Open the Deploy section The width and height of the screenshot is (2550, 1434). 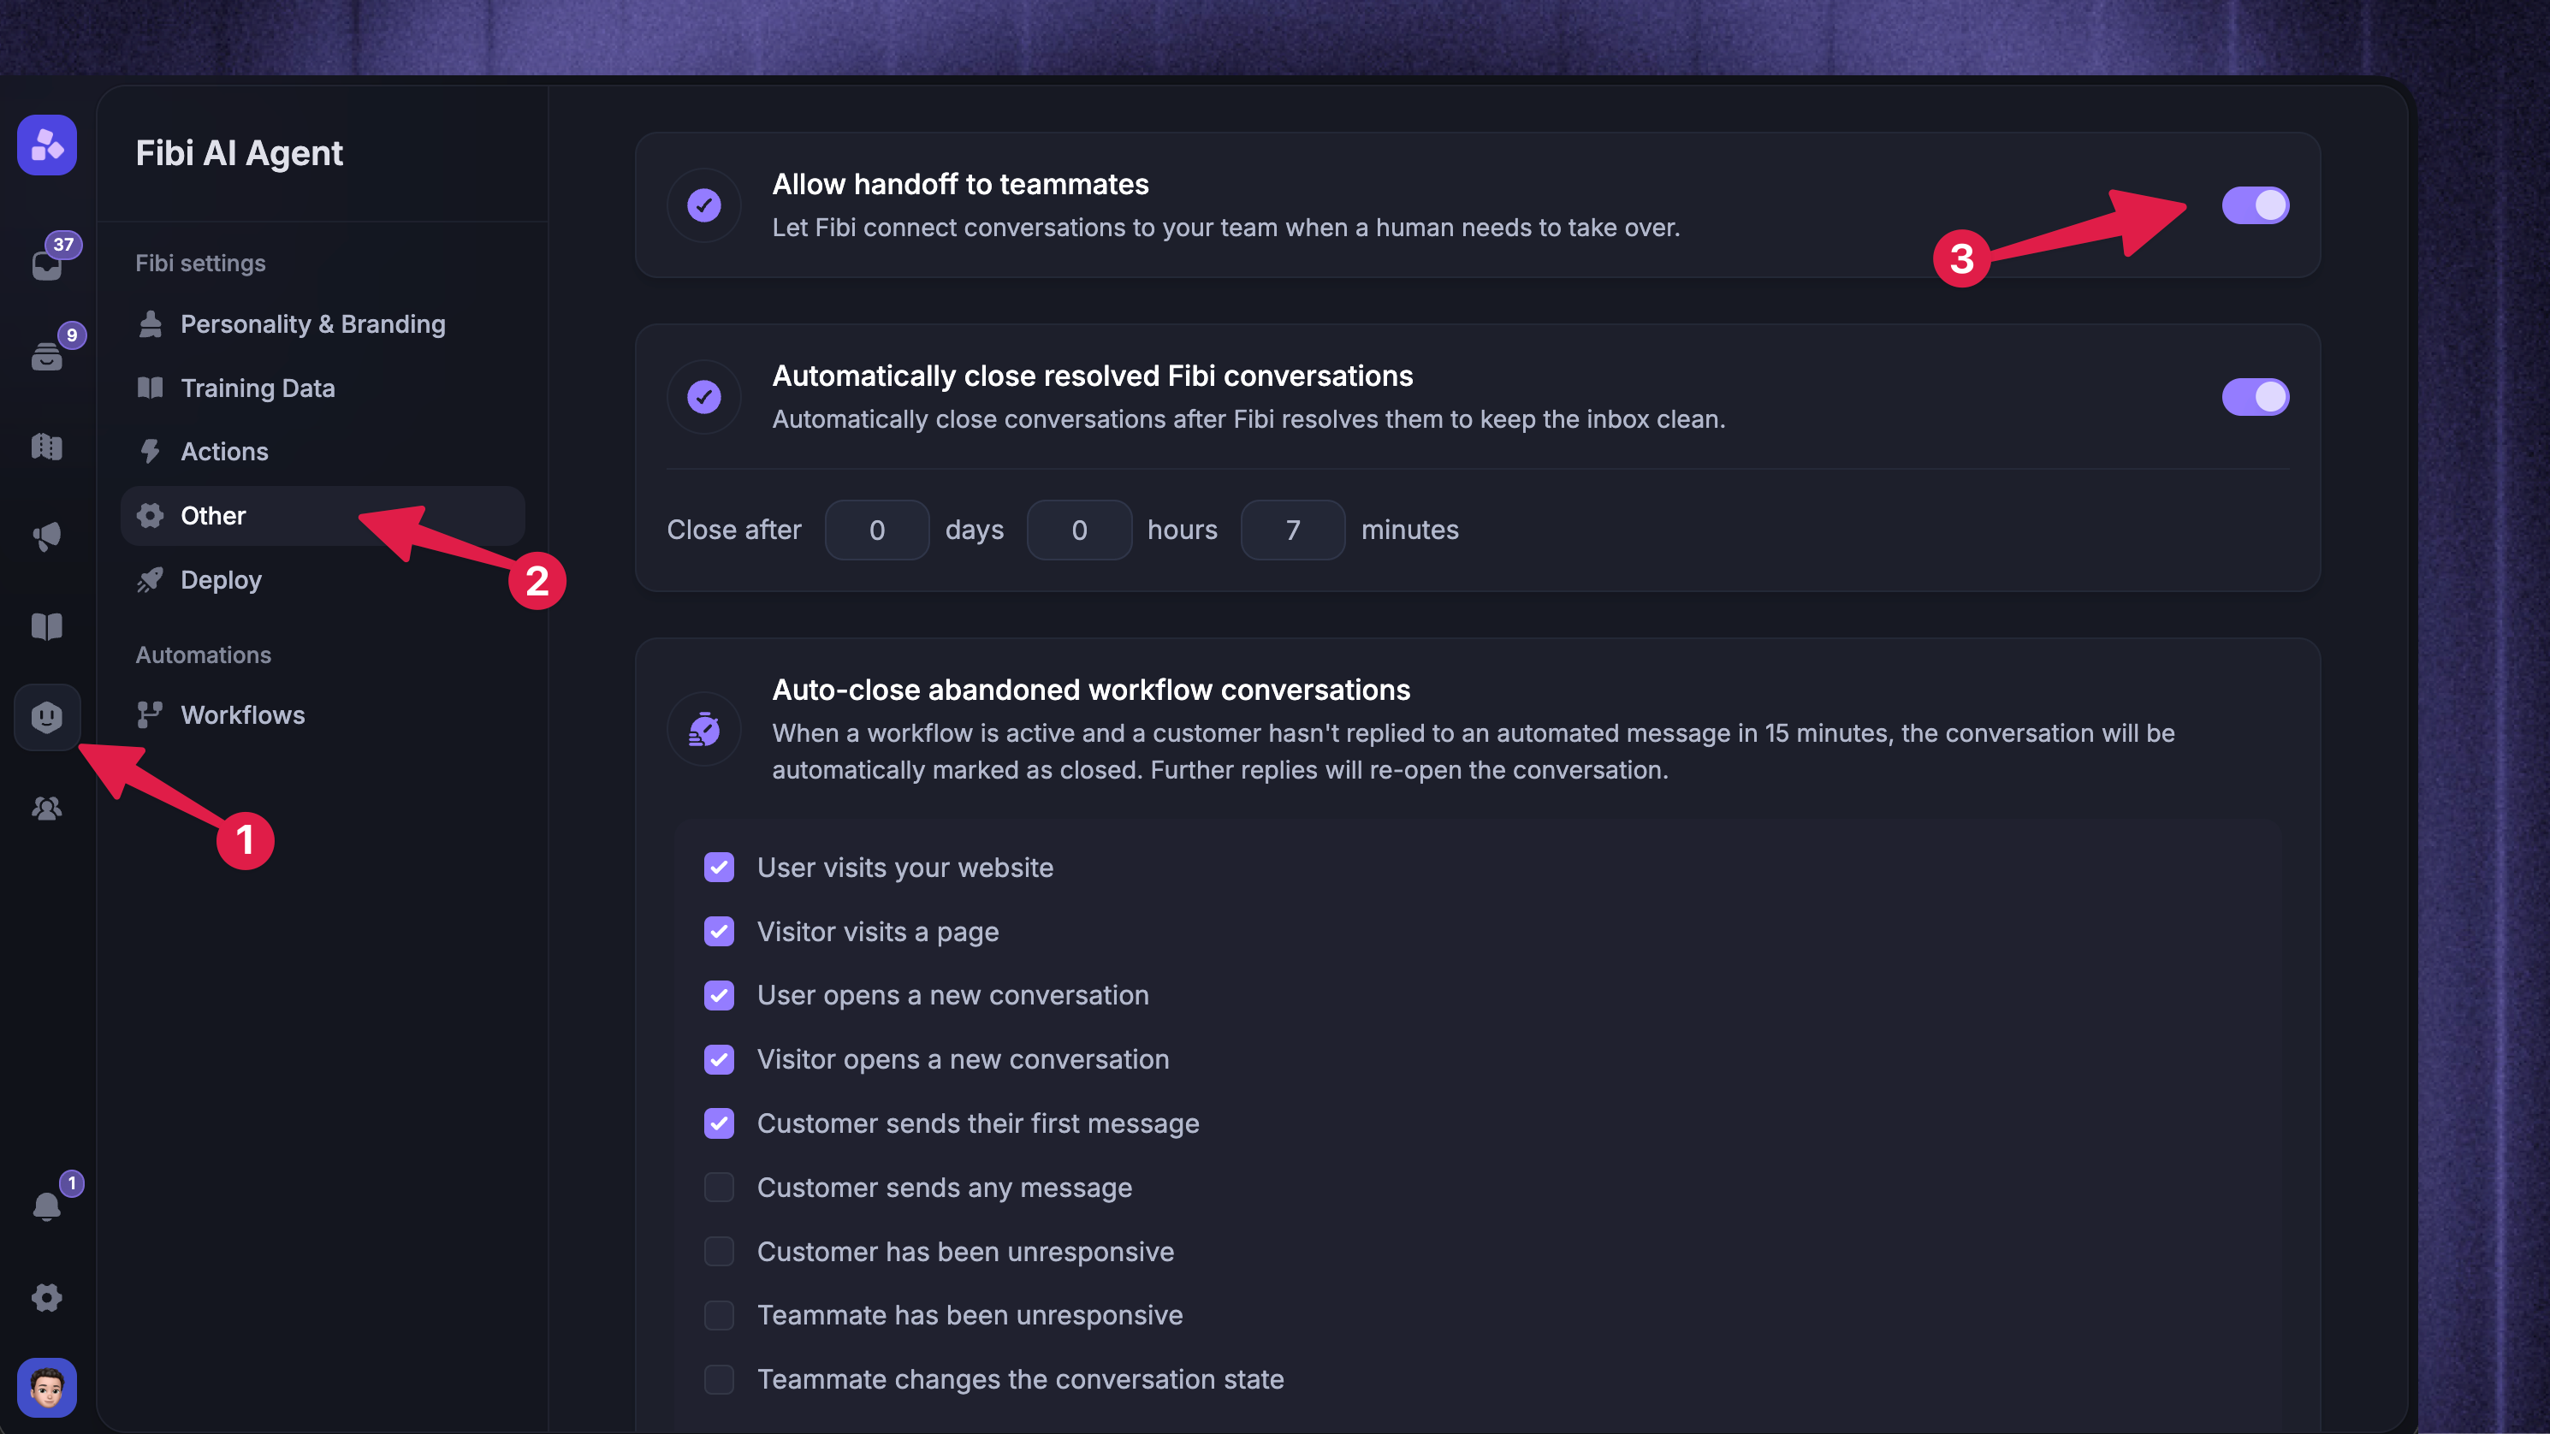[323, 580]
